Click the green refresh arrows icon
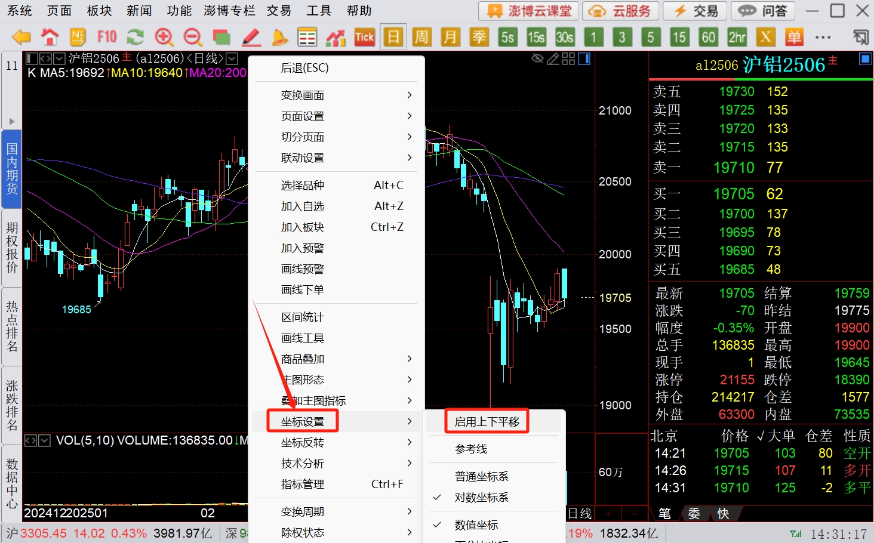Image resolution: width=874 pixels, height=543 pixels. (136, 38)
